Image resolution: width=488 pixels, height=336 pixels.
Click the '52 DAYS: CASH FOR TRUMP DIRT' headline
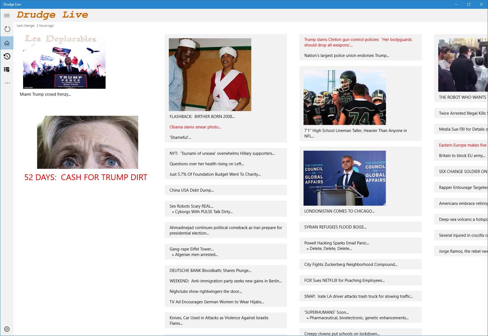86,177
